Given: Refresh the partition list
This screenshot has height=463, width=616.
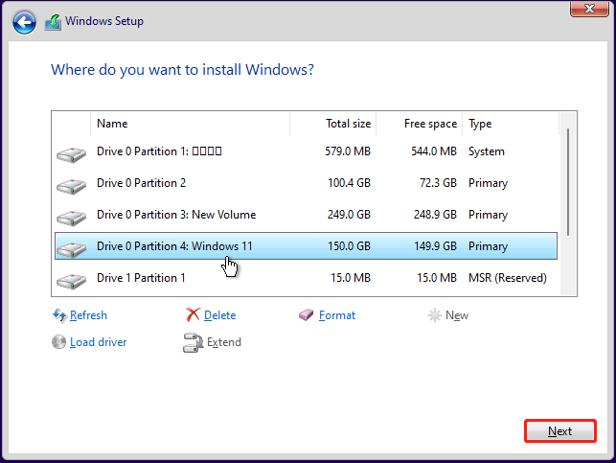Looking at the screenshot, I should (88, 315).
